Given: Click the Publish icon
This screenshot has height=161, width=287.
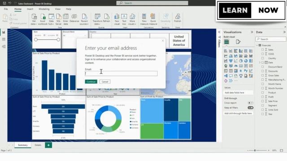Looking at the screenshot, I should click(x=178, y=17).
